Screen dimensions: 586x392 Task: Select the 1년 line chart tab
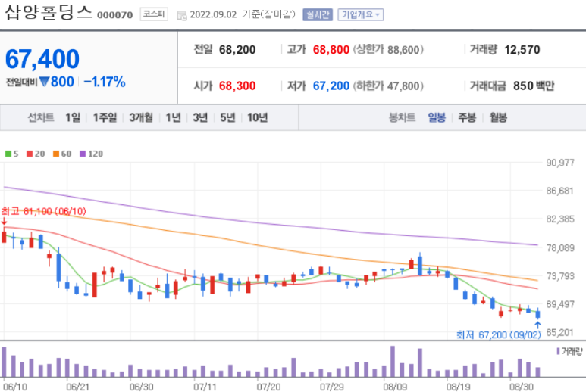173,117
